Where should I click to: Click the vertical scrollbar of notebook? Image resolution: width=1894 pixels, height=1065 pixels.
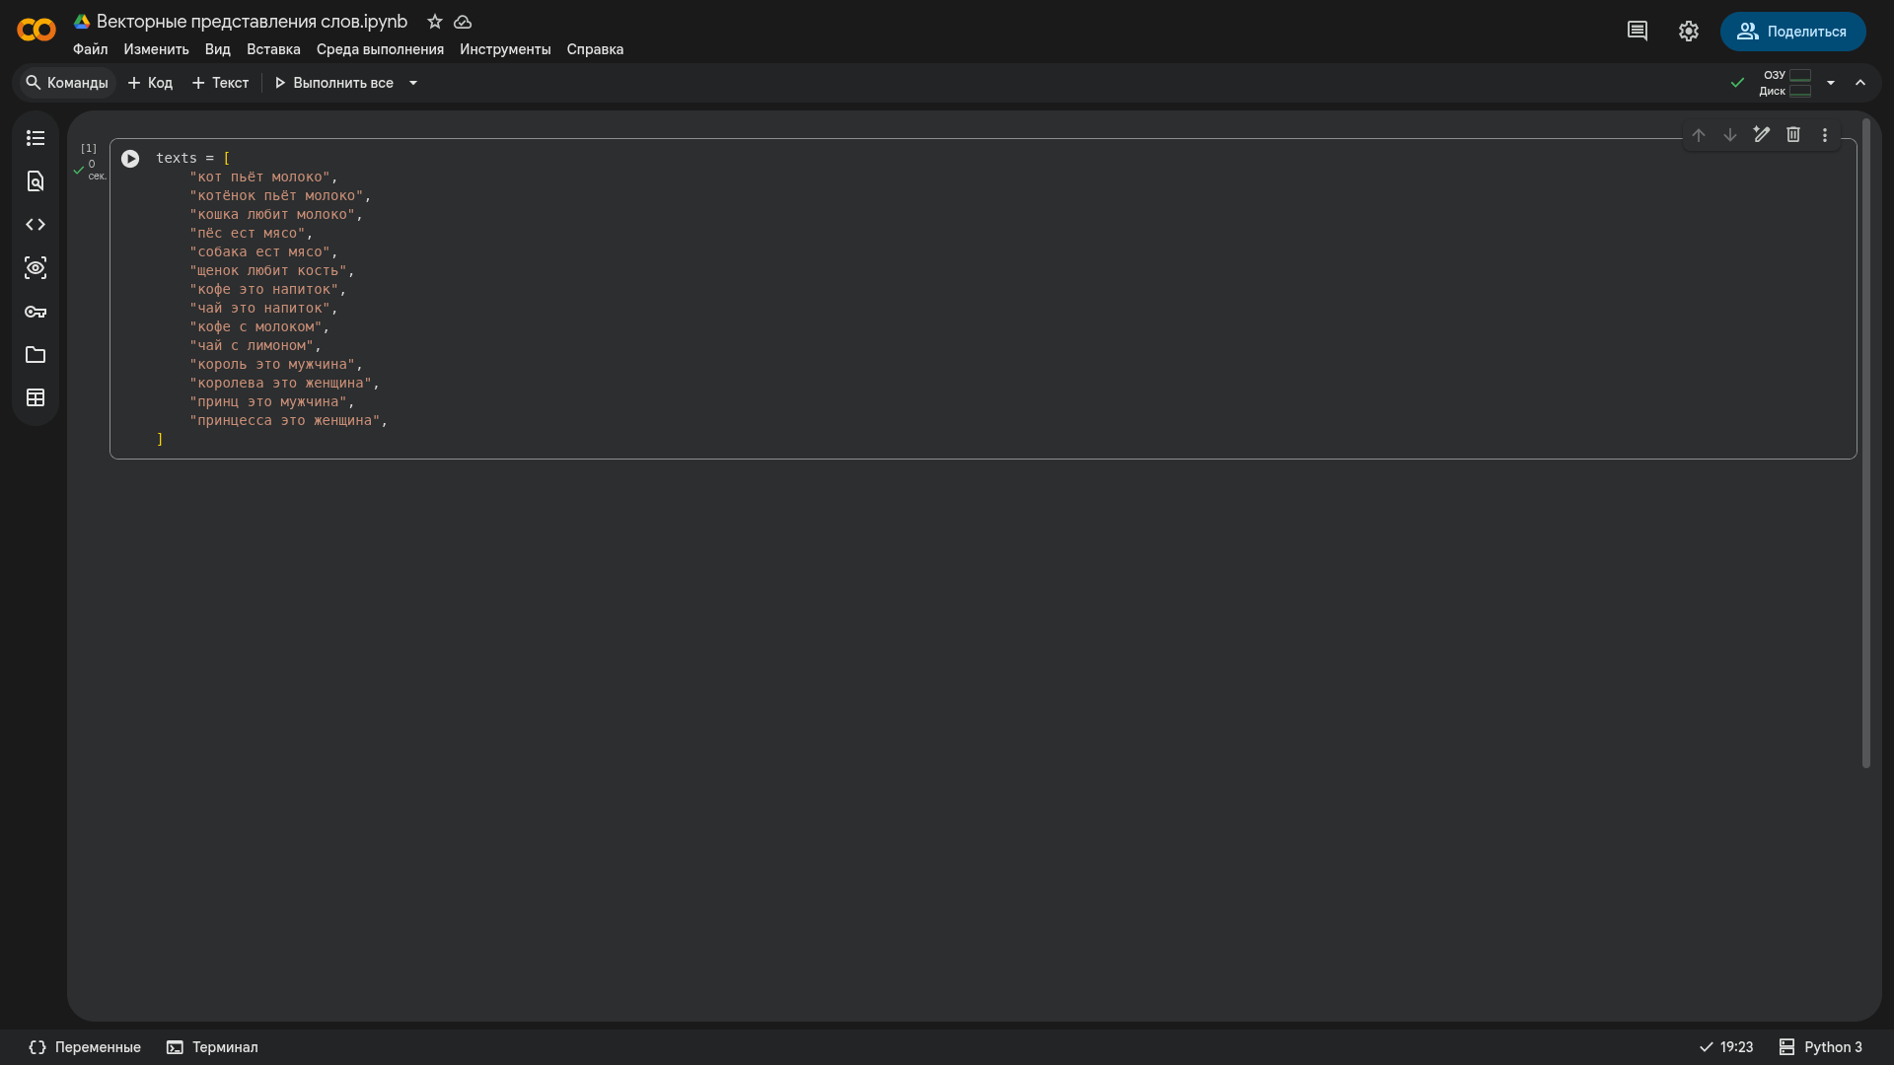1865,444
